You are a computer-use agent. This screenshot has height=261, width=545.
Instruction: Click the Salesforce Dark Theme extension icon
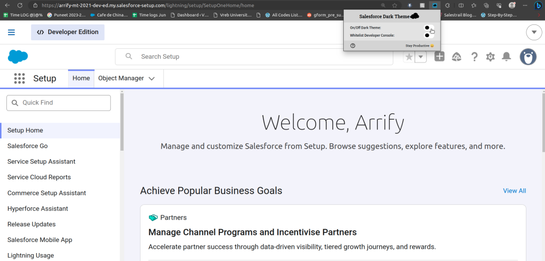[434, 5]
